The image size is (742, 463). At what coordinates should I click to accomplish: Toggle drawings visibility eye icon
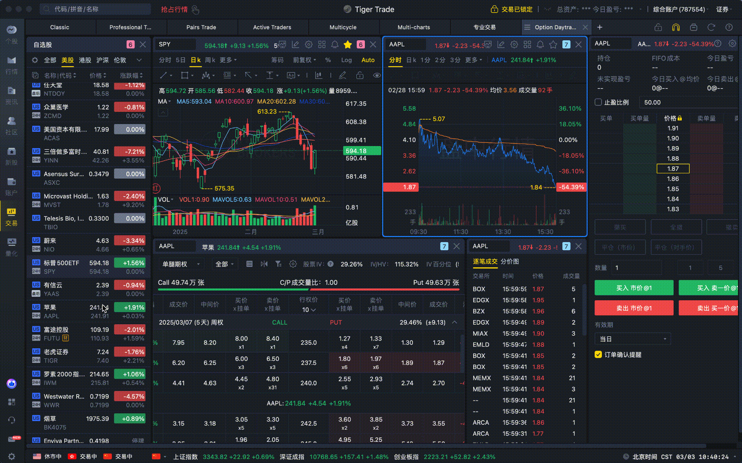(x=377, y=75)
